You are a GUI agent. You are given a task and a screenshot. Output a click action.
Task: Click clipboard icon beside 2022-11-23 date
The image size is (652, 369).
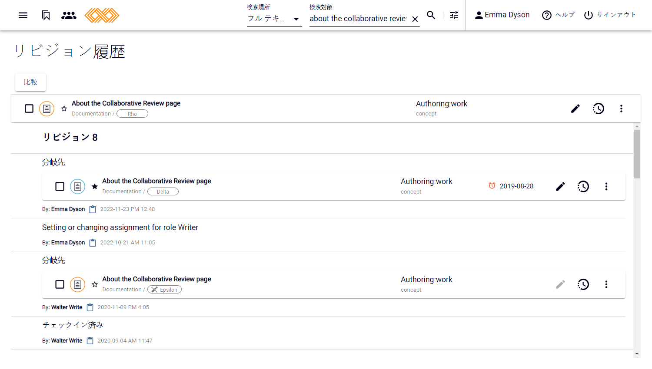tap(93, 209)
